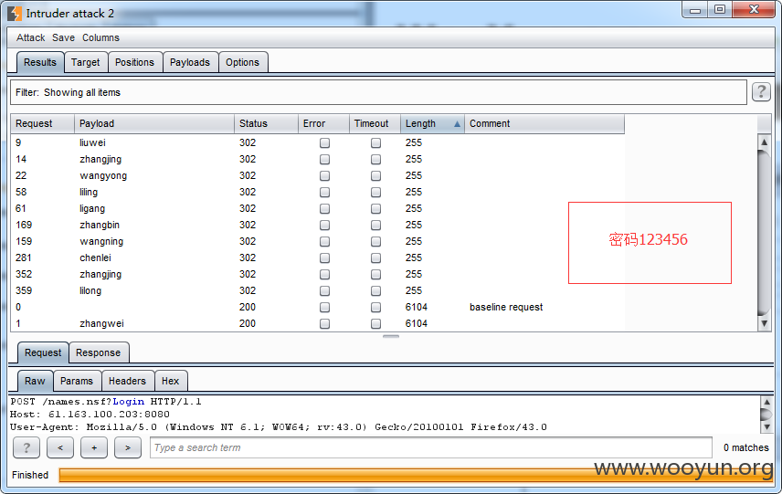Select the liuwei payload row
Image resolution: width=782 pixels, height=494 pixels.
(318, 142)
